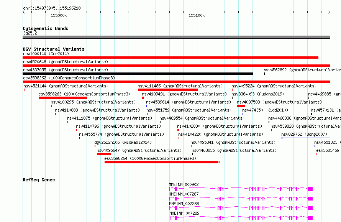Select the nsv4562892 variant label

pos(302,70)
